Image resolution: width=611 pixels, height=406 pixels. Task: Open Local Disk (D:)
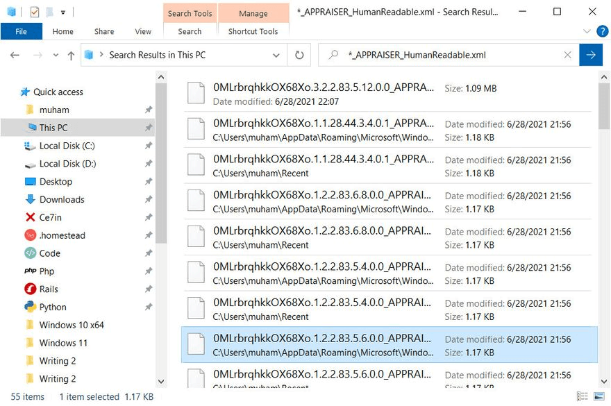[67, 164]
